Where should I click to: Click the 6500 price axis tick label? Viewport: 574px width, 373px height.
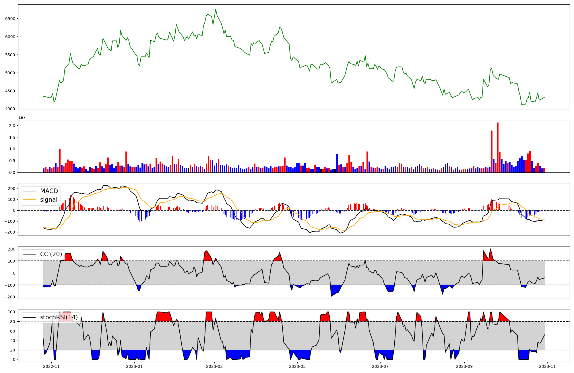click(x=11, y=19)
